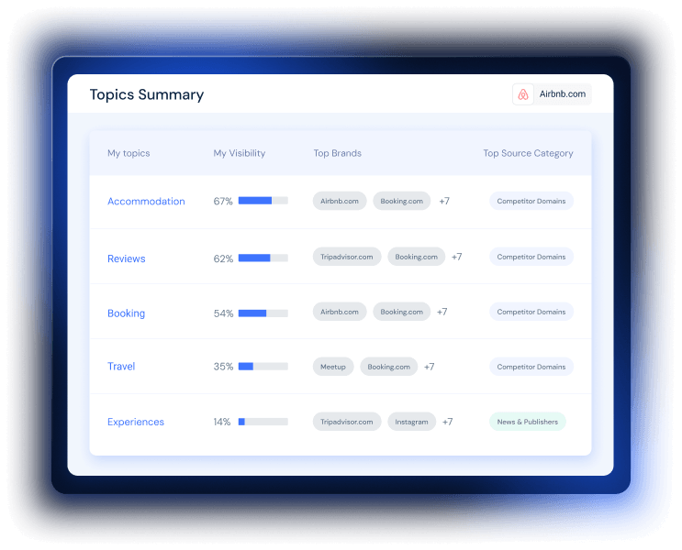Click the Topics Summary heading

tap(147, 94)
